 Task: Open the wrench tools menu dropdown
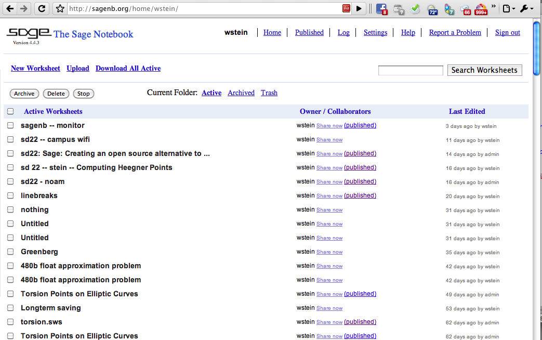[x=527, y=9]
